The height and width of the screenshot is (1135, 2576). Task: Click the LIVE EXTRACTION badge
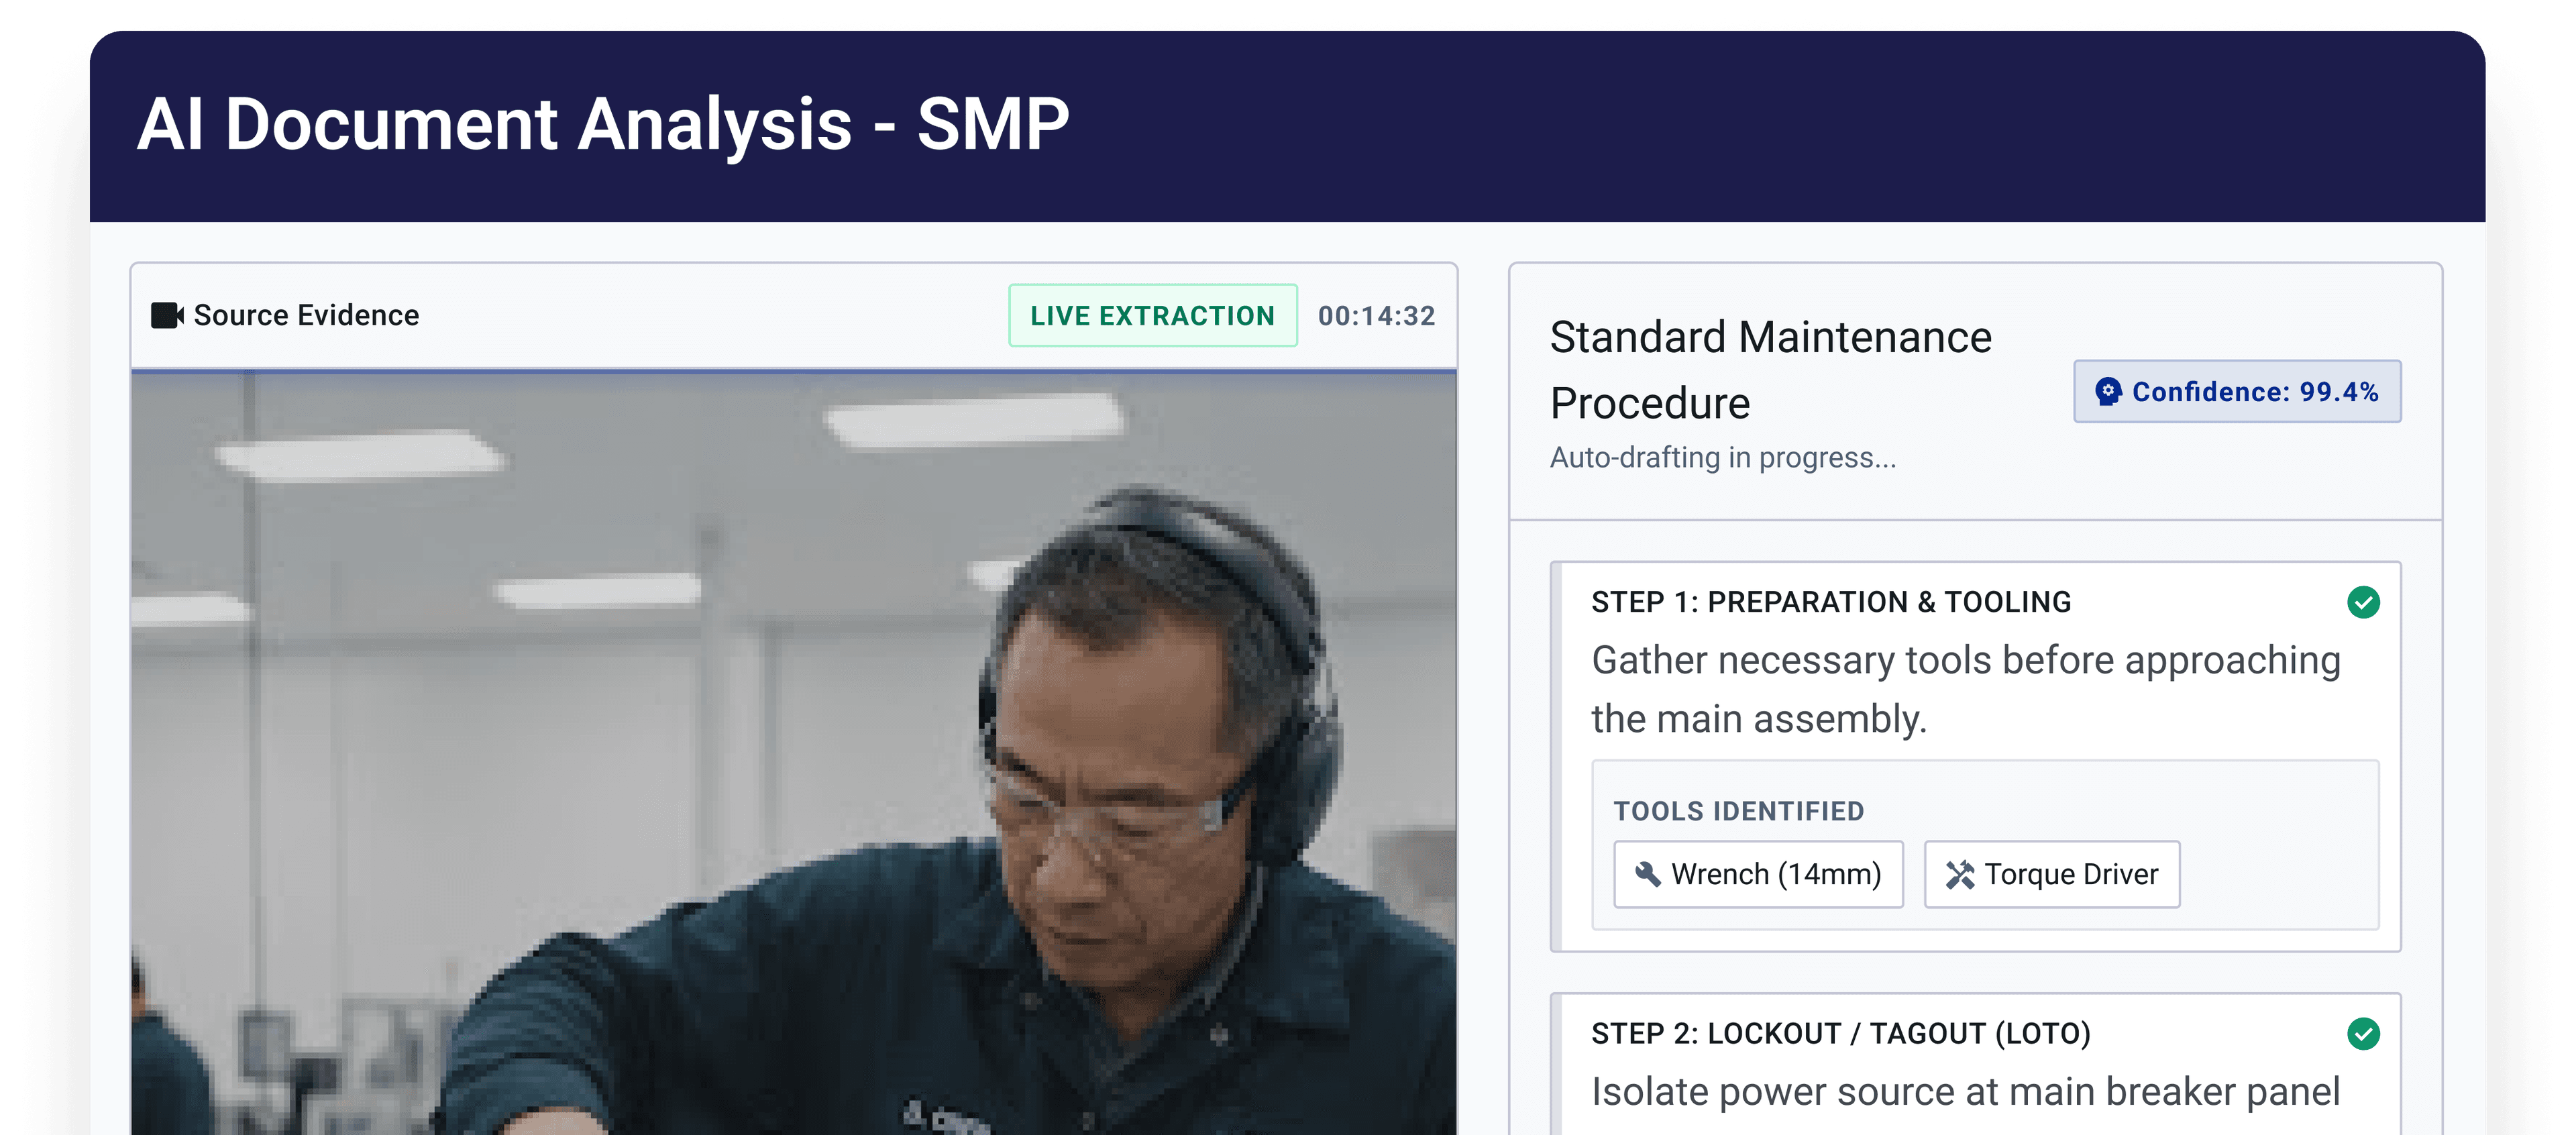(x=1152, y=315)
